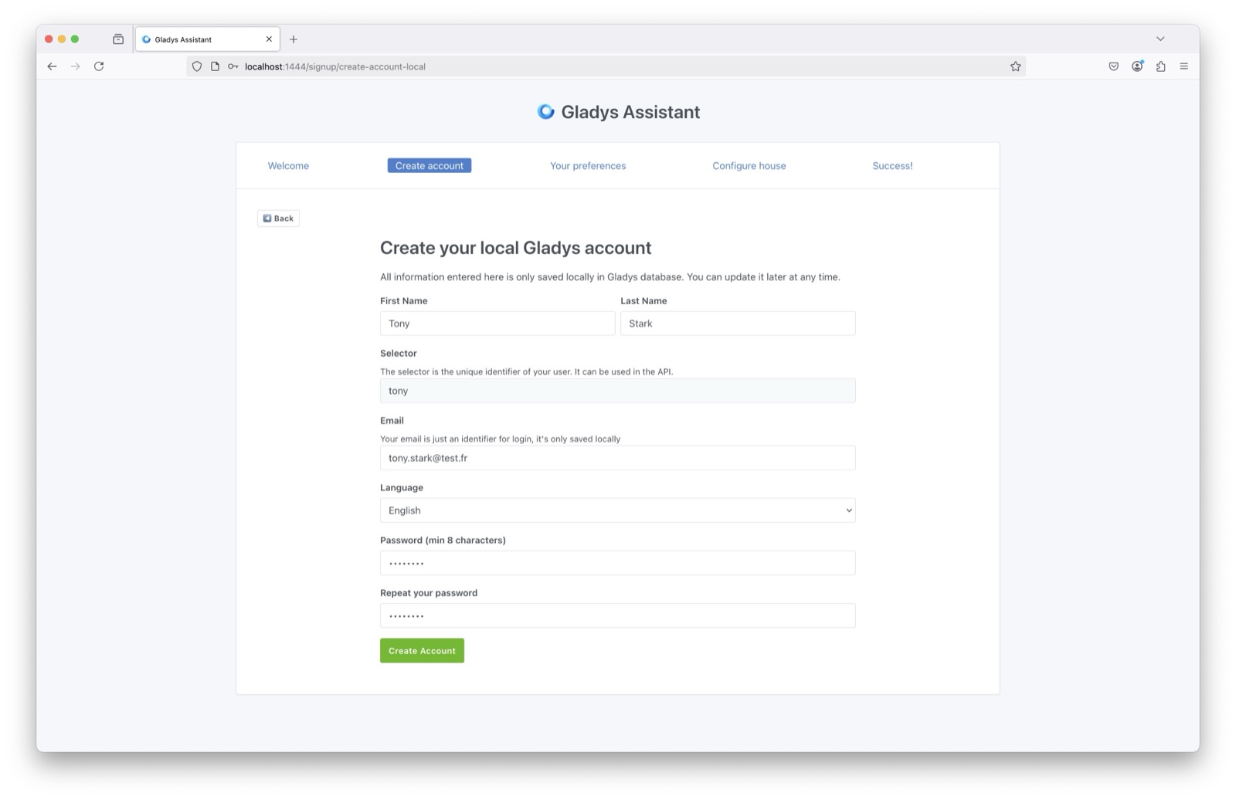Click the browser back navigation arrow
This screenshot has height=800, width=1236.
(51, 66)
